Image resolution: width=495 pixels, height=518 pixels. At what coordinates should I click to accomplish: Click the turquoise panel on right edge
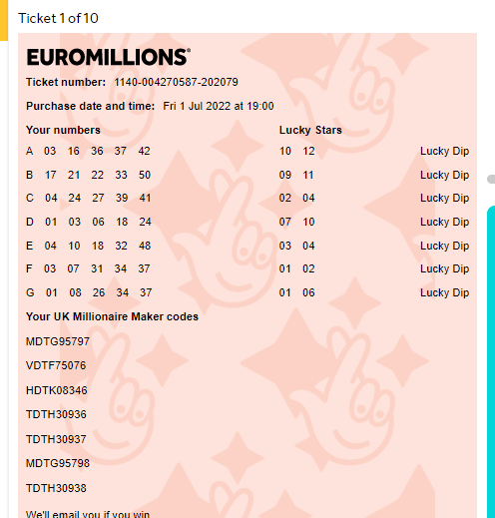[x=491, y=361]
